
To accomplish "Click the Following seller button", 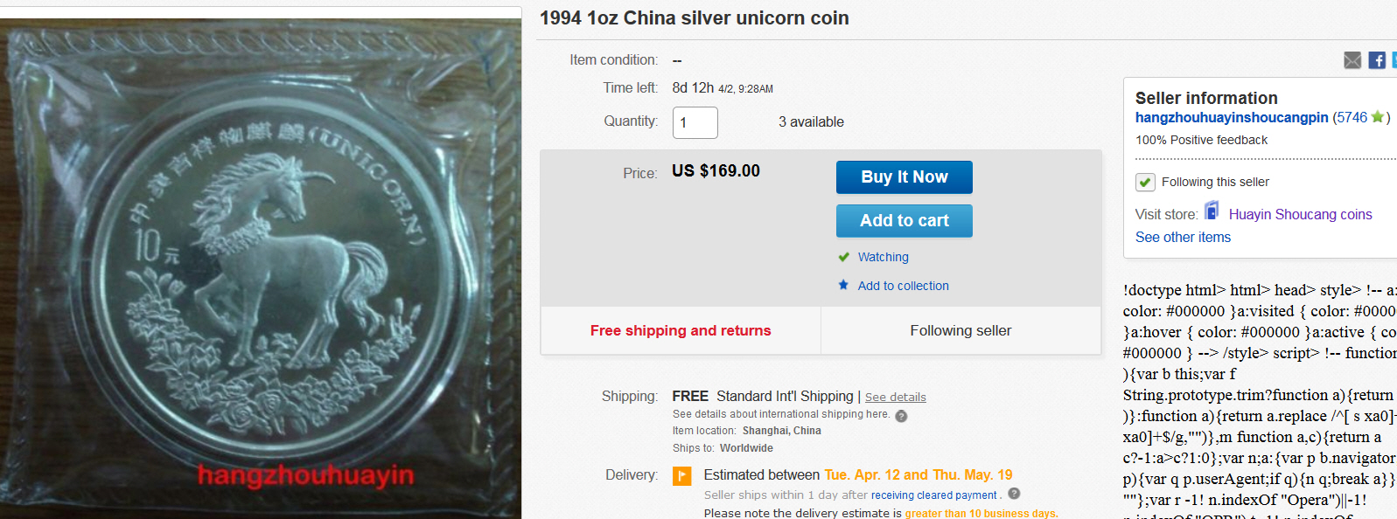I will (x=960, y=330).
